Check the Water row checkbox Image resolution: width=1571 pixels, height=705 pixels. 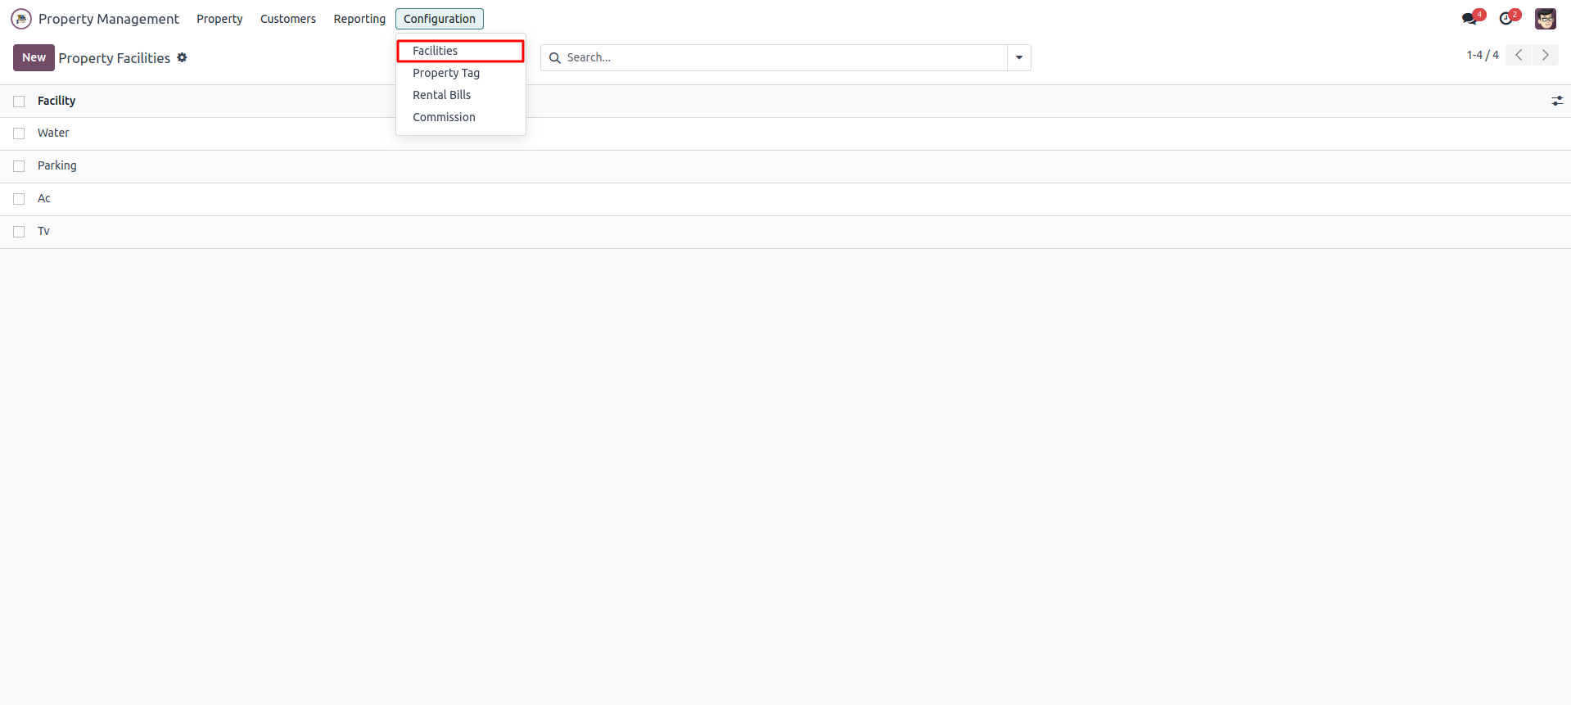19,133
